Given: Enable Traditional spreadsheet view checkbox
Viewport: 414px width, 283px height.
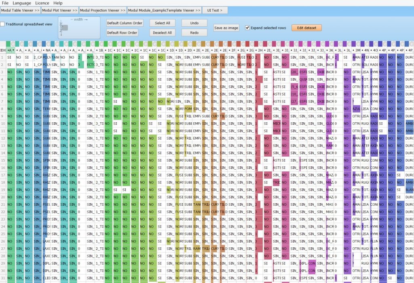Looking at the screenshot, I should (x=2, y=24).
